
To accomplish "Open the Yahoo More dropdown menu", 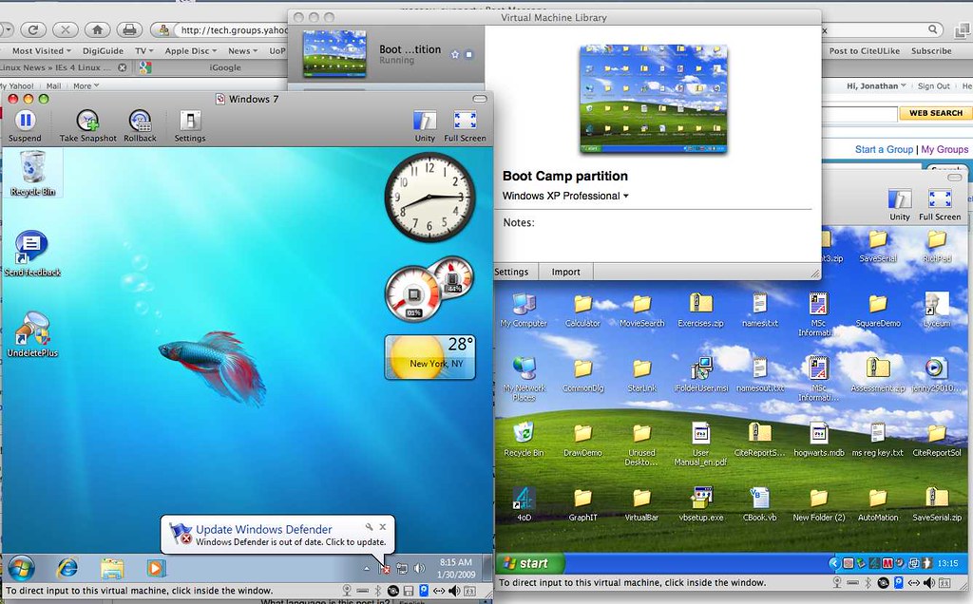I will (86, 86).
